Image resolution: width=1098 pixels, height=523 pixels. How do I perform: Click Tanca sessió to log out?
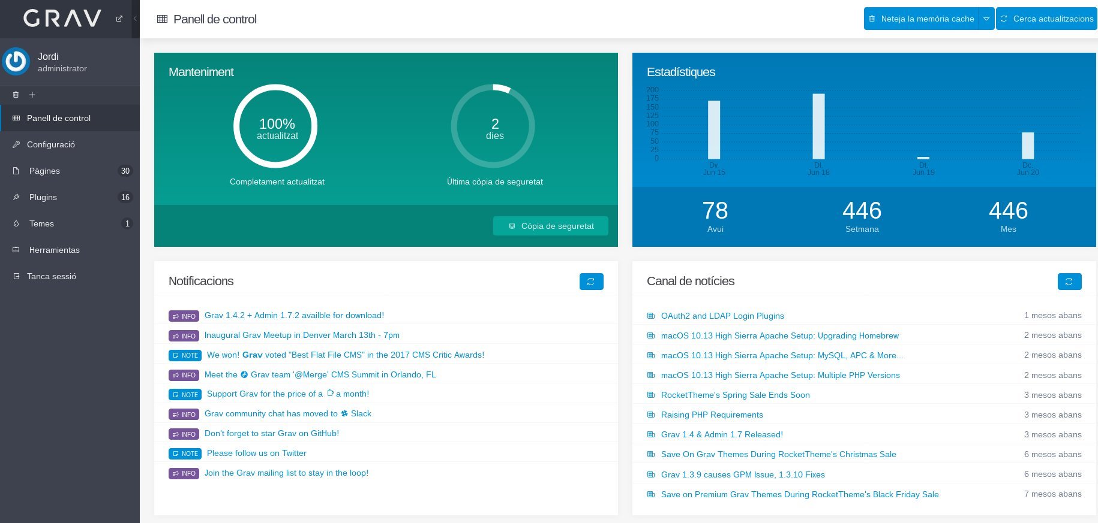pyautogui.click(x=70, y=276)
